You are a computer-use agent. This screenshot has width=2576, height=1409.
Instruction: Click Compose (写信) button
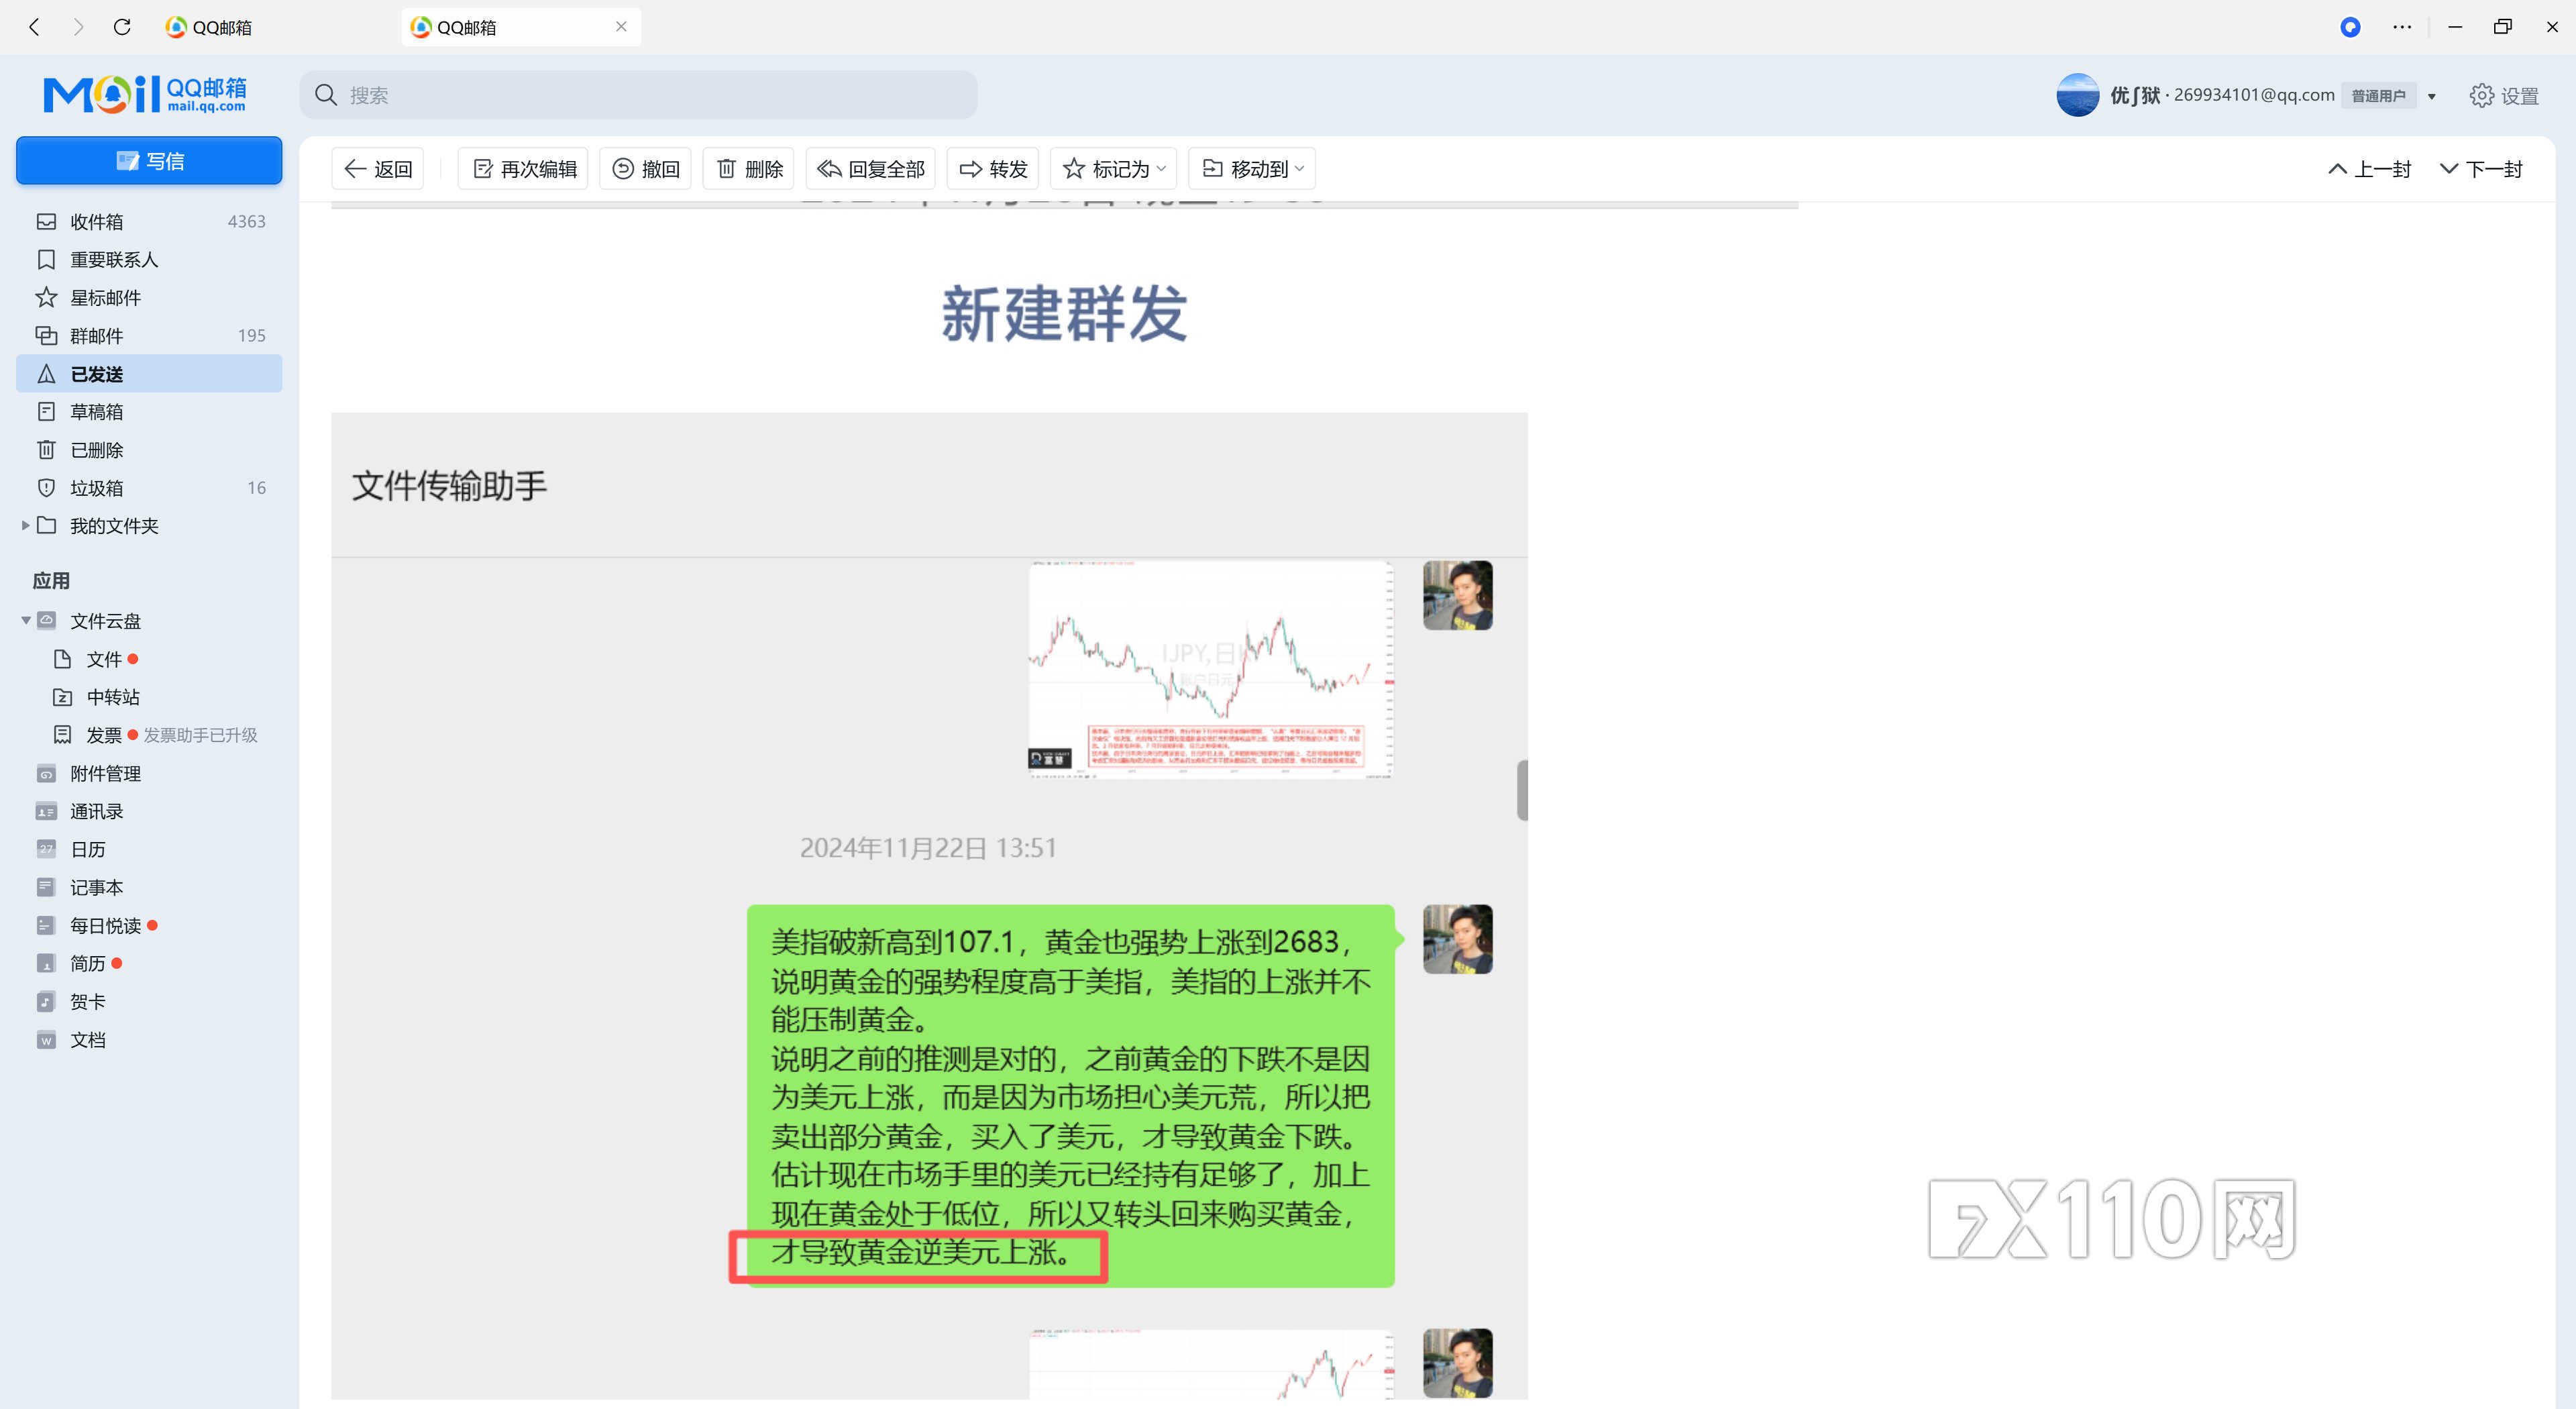pyautogui.click(x=149, y=160)
